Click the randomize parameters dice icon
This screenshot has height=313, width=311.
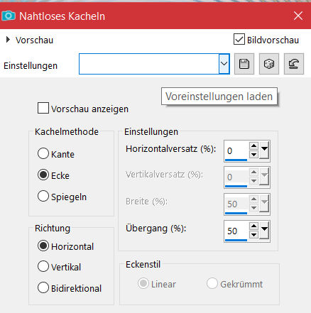pyautogui.click(x=269, y=64)
